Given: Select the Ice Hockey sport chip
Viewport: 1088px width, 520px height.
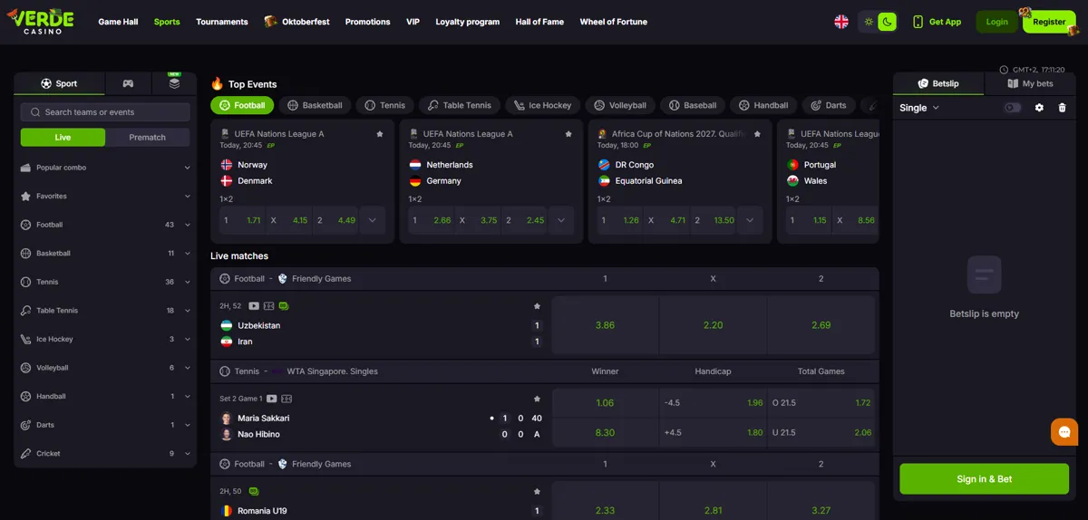Looking at the screenshot, I should tap(542, 105).
